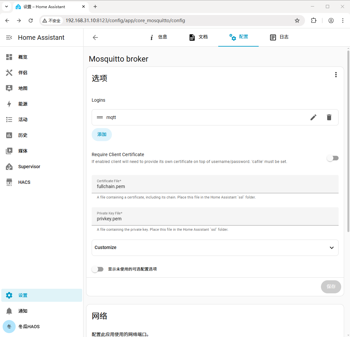350x337 pixels.
Task: Bookmark this page with star icon
Action: point(297,21)
